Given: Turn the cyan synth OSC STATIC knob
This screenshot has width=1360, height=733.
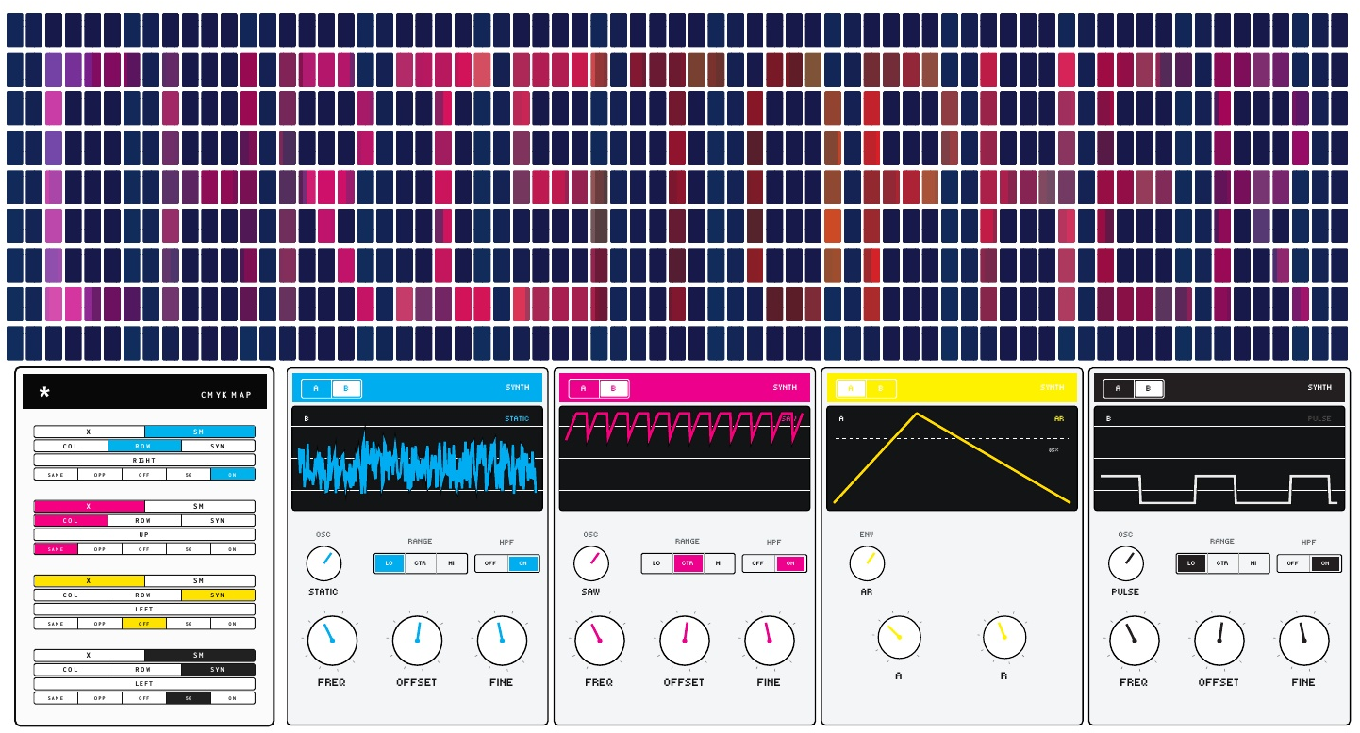Looking at the screenshot, I should tap(323, 563).
